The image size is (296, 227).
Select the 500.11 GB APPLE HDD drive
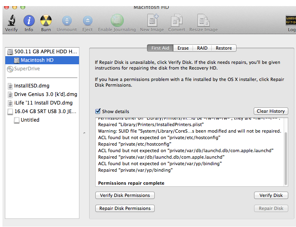(42, 52)
